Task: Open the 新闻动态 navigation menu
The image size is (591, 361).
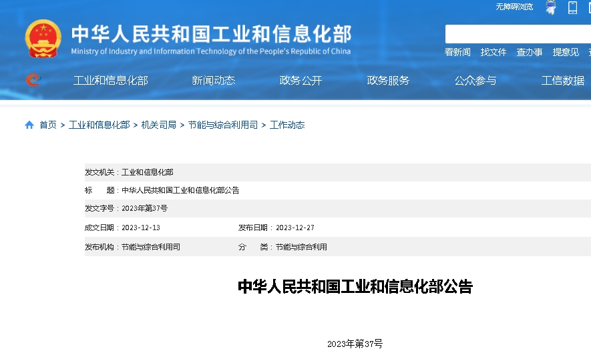Action: pyautogui.click(x=213, y=80)
